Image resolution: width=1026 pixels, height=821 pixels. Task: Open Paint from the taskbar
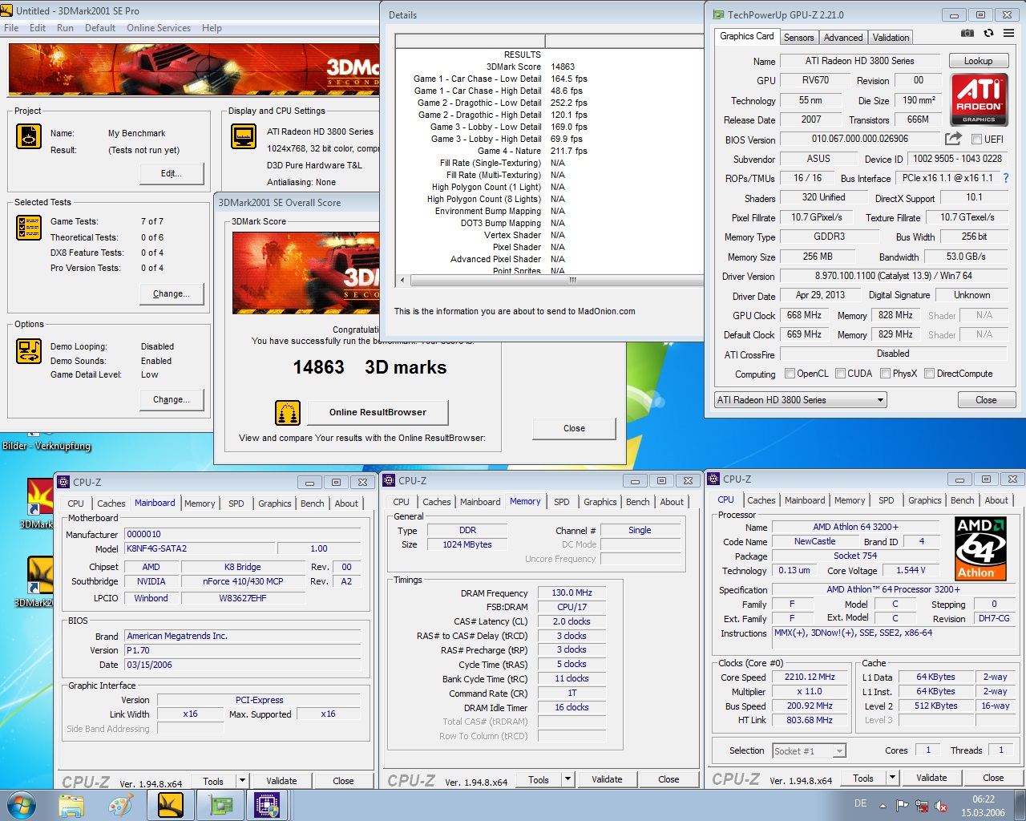tap(121, 805)
